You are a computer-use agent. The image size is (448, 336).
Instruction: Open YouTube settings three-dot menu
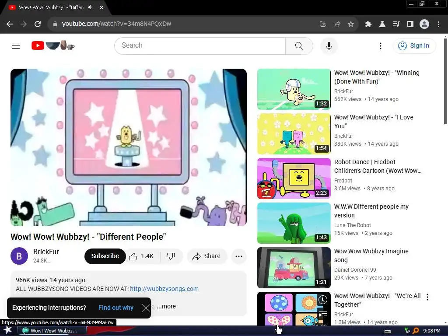[380, 45]
